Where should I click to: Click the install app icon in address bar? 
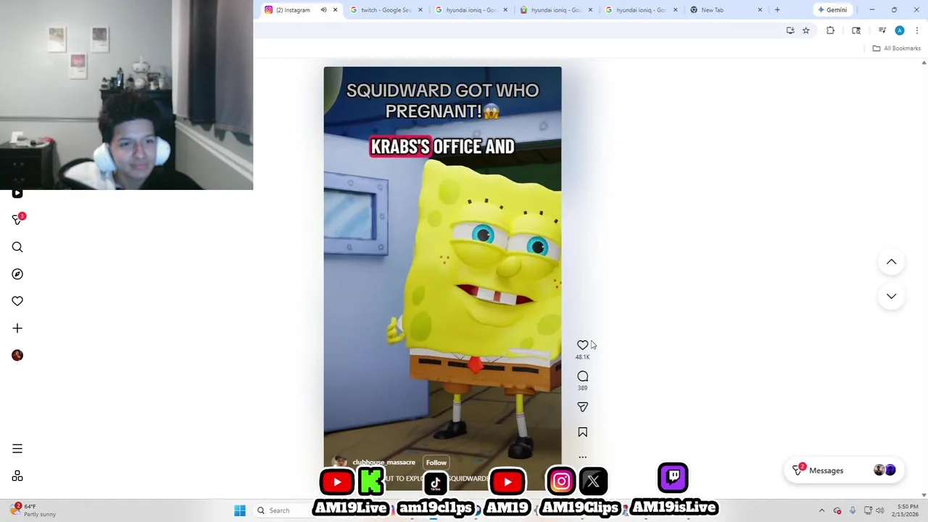[790, 30]
